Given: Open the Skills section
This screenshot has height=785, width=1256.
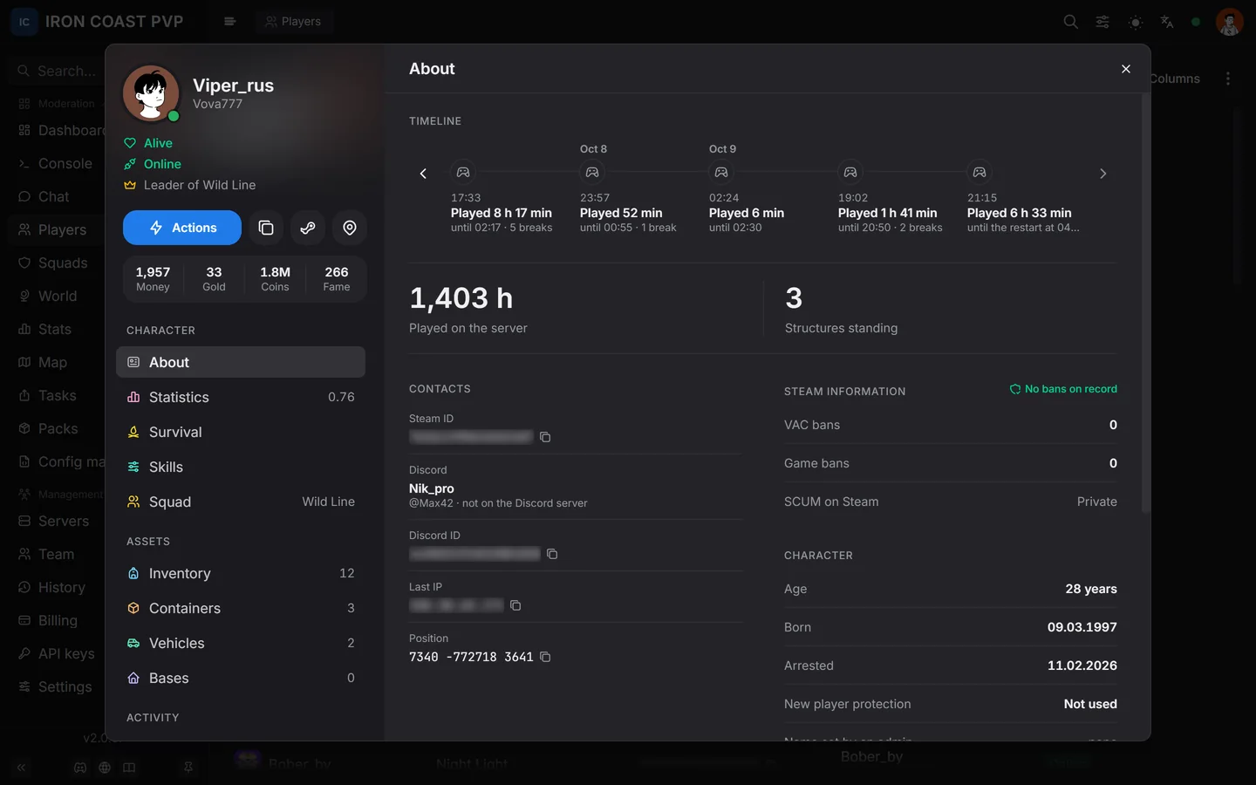Looking at the screenshot, I should click(x=241, y=467).
